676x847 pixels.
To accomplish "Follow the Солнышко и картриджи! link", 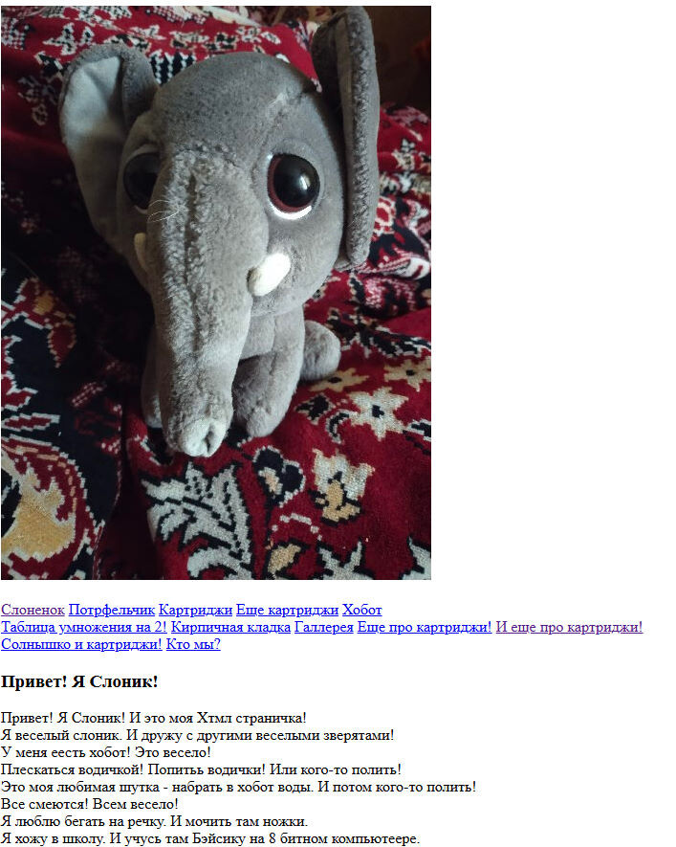I will point(81,644).
